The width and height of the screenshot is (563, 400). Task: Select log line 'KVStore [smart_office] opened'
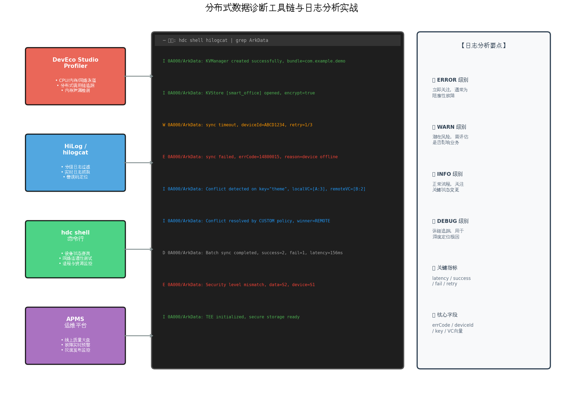point(239,93)
